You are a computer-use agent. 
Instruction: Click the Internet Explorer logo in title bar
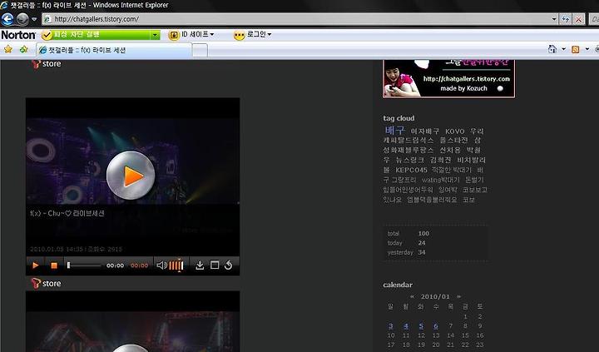click(x=4, y=5)
